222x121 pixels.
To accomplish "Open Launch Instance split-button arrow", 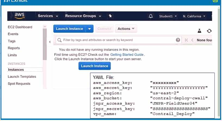I will [x=90, y=29].
